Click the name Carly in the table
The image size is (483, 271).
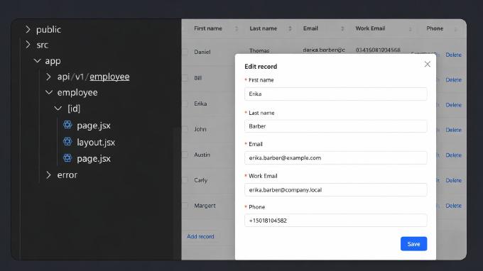[200, 180]
